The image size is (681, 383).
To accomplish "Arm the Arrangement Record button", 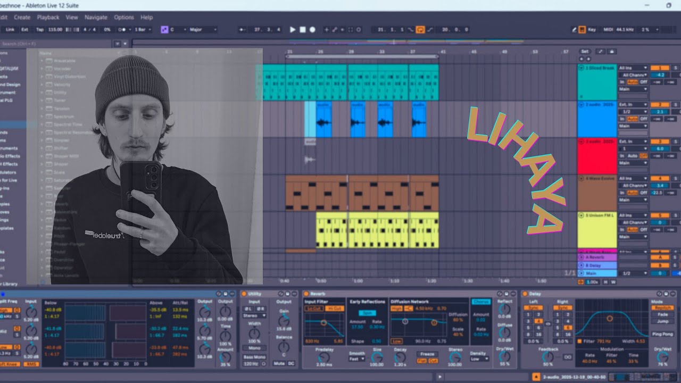I will [x=312, y=30].
